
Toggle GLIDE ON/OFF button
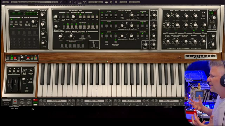tap(31, 79)
